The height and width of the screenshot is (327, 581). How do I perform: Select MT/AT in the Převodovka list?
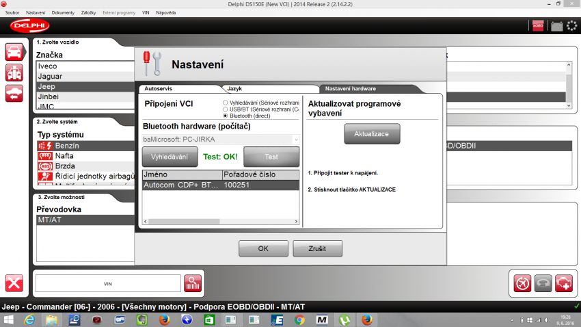(x=85, y=220)
